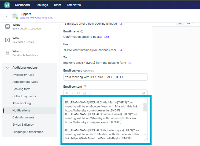Viewport: 200px width, 146px height.
Task: Select Language & timezones
Action: tap(28, 132)
